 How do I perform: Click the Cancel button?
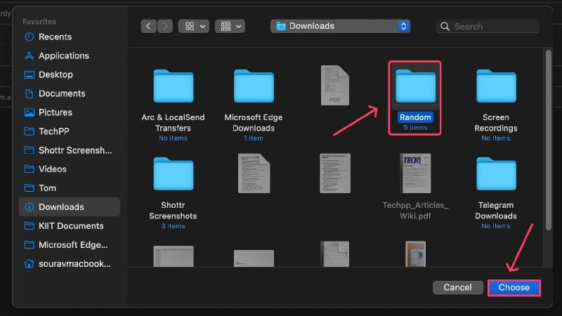[458, 288]
